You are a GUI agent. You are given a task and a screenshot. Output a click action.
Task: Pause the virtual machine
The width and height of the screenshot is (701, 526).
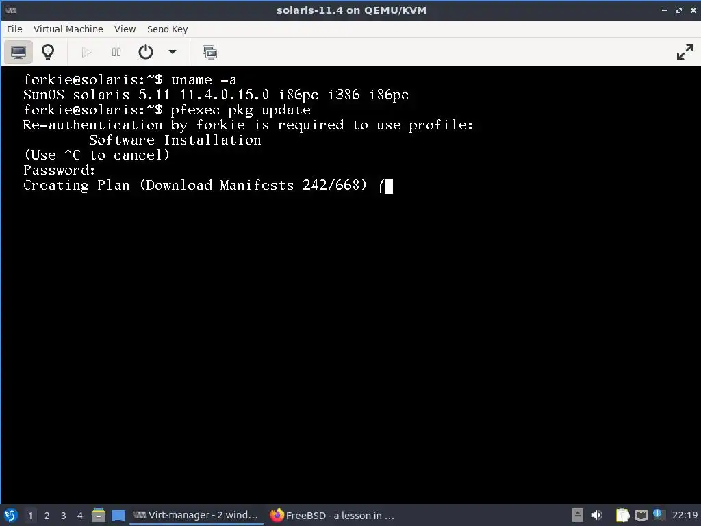[x=116, y=52]
